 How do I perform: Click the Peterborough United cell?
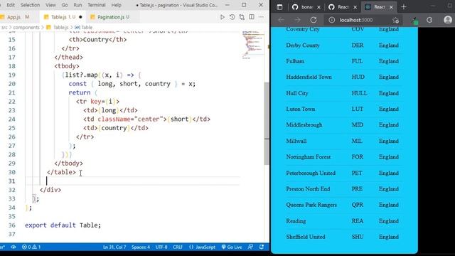click(x=311, y=173)
